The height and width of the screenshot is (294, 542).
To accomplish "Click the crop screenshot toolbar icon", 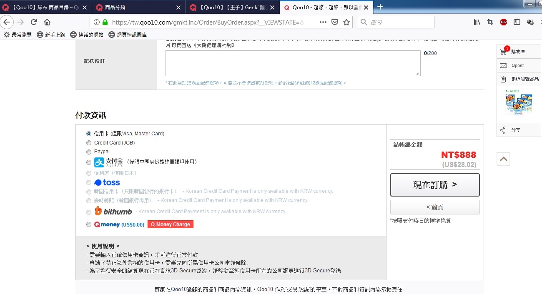I will pyautogui.click(x=490, y=22).
